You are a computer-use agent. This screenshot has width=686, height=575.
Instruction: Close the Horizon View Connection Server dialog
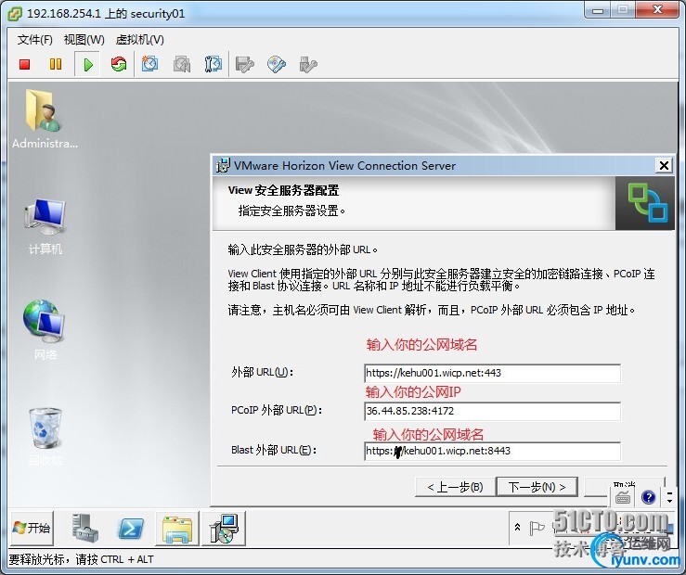(x=664, y=166)
